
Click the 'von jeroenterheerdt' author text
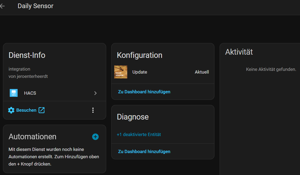(28, 77)
